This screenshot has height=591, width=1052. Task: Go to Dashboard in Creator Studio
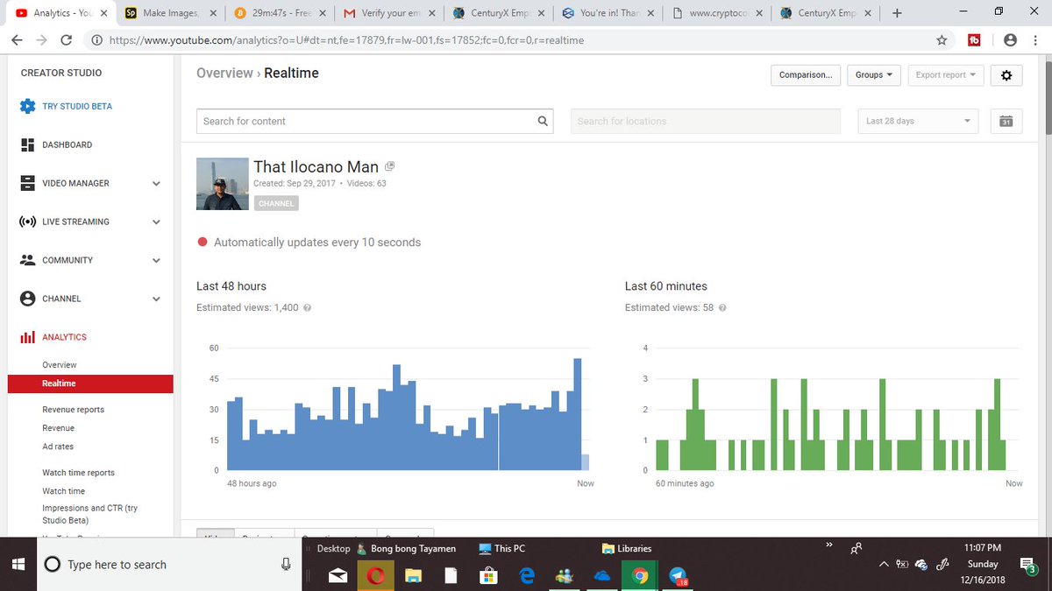pyautogui.click(x=67, y=145)
